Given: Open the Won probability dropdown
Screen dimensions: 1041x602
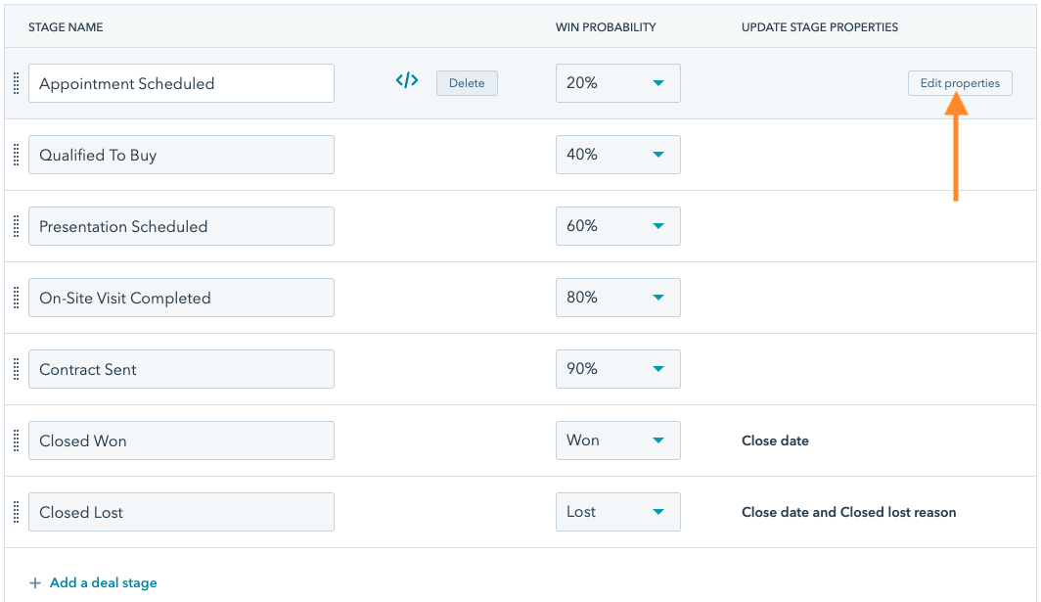Looking at the screenshot, I should click(617, 440).
